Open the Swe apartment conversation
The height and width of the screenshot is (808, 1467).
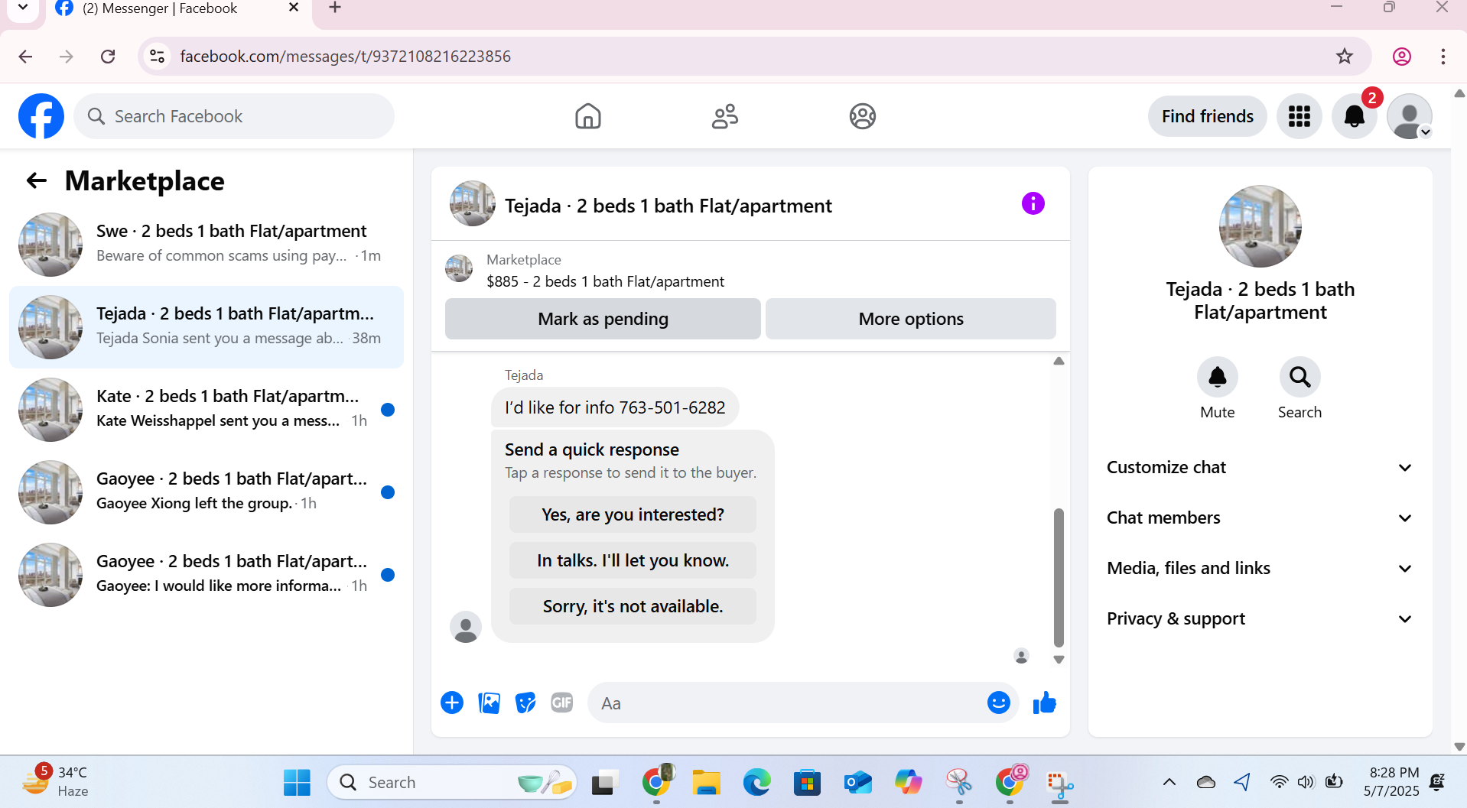[x=207, y=245]
